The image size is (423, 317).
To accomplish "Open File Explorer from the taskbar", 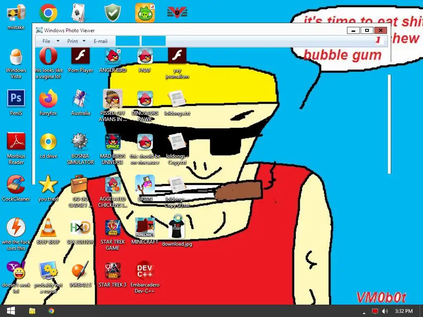I will tap(32, 311).
